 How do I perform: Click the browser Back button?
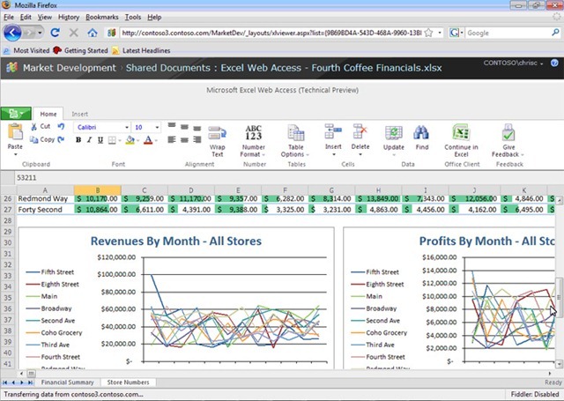(x=12, y=33)
